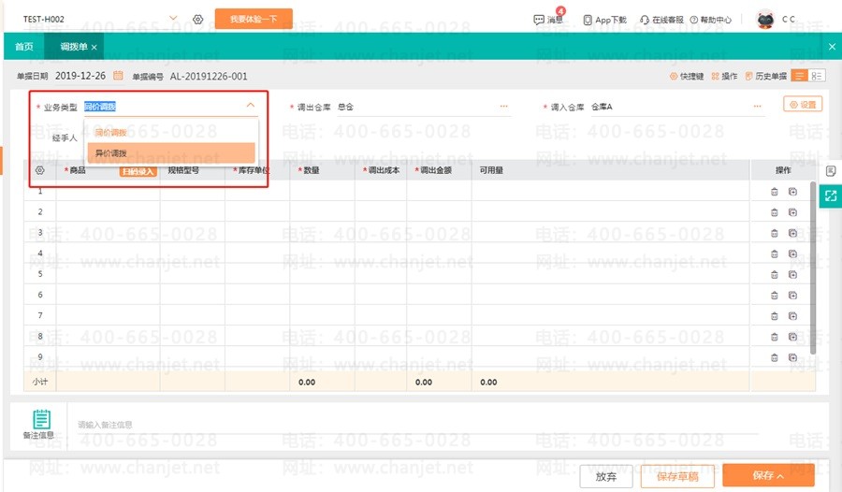The image size is (842, 492).
Task: Open the calendar picker beside 单据日期
Action: tap(118, 76)
